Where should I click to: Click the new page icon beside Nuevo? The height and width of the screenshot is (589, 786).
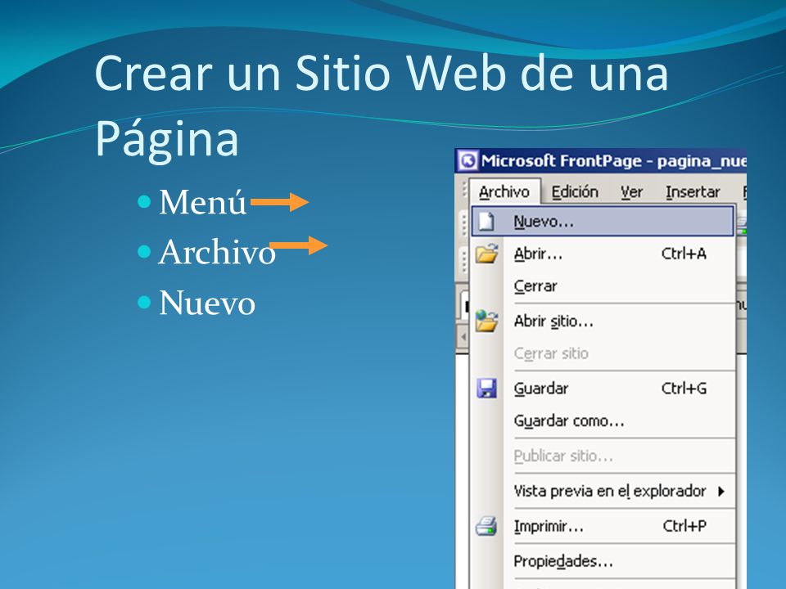(x=486, y=222)
